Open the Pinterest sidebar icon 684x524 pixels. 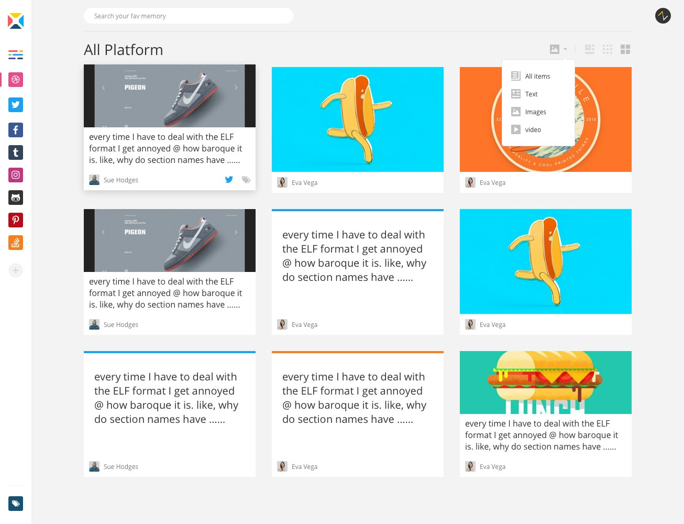16,220
